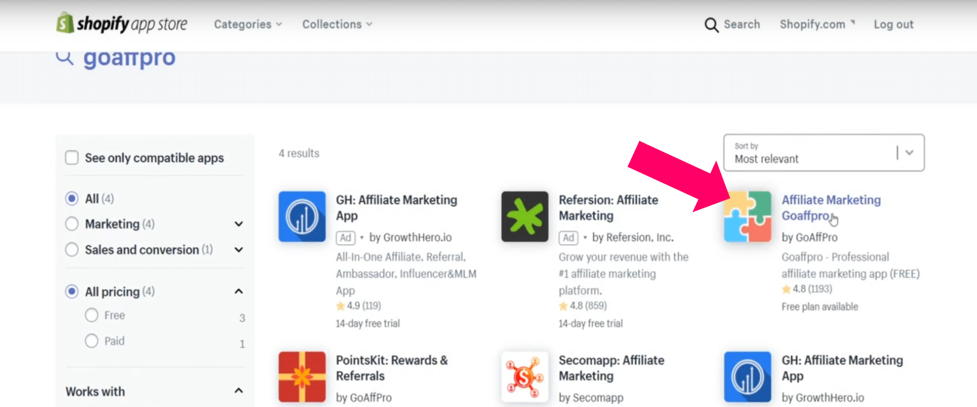Open Refersion: Affiliate Marketing title
This screenshot has width=977, height=407.
[x=609, y=208]
